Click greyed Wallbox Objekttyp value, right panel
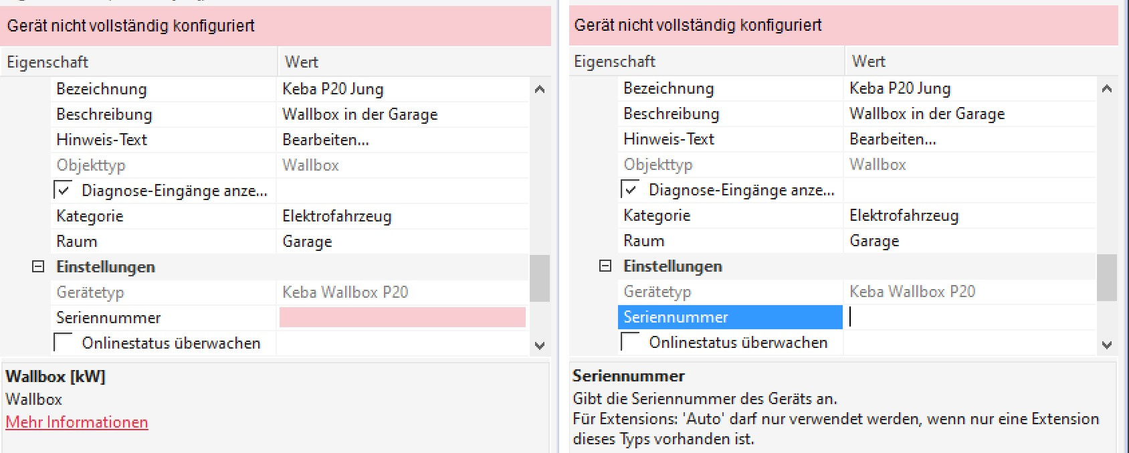Image resolution: width=1129 pixels, height=453 pixels. [x=878, y=164]
